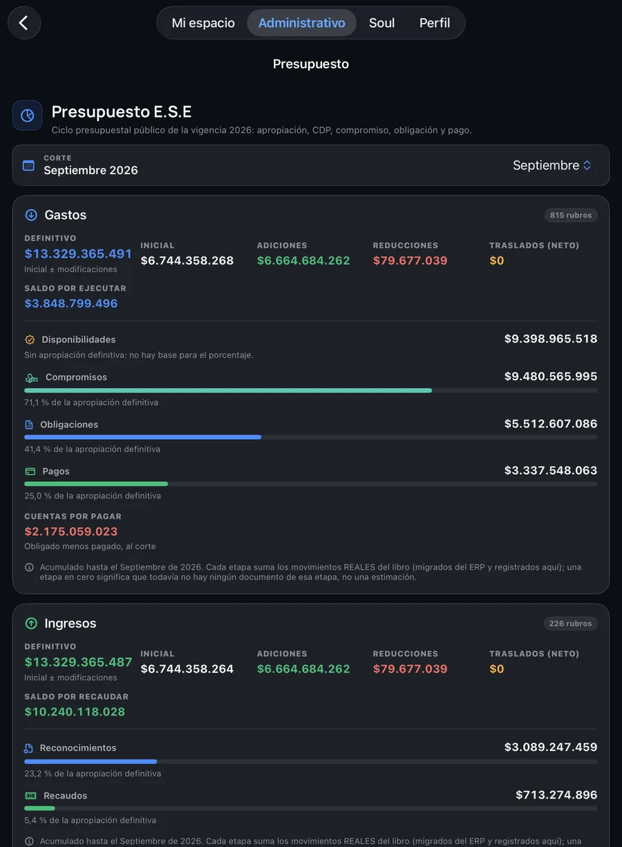Click the Pagos amount $3.337.548.063
The height and width of the screenshot is (847, 622).
tap(551, 471)
